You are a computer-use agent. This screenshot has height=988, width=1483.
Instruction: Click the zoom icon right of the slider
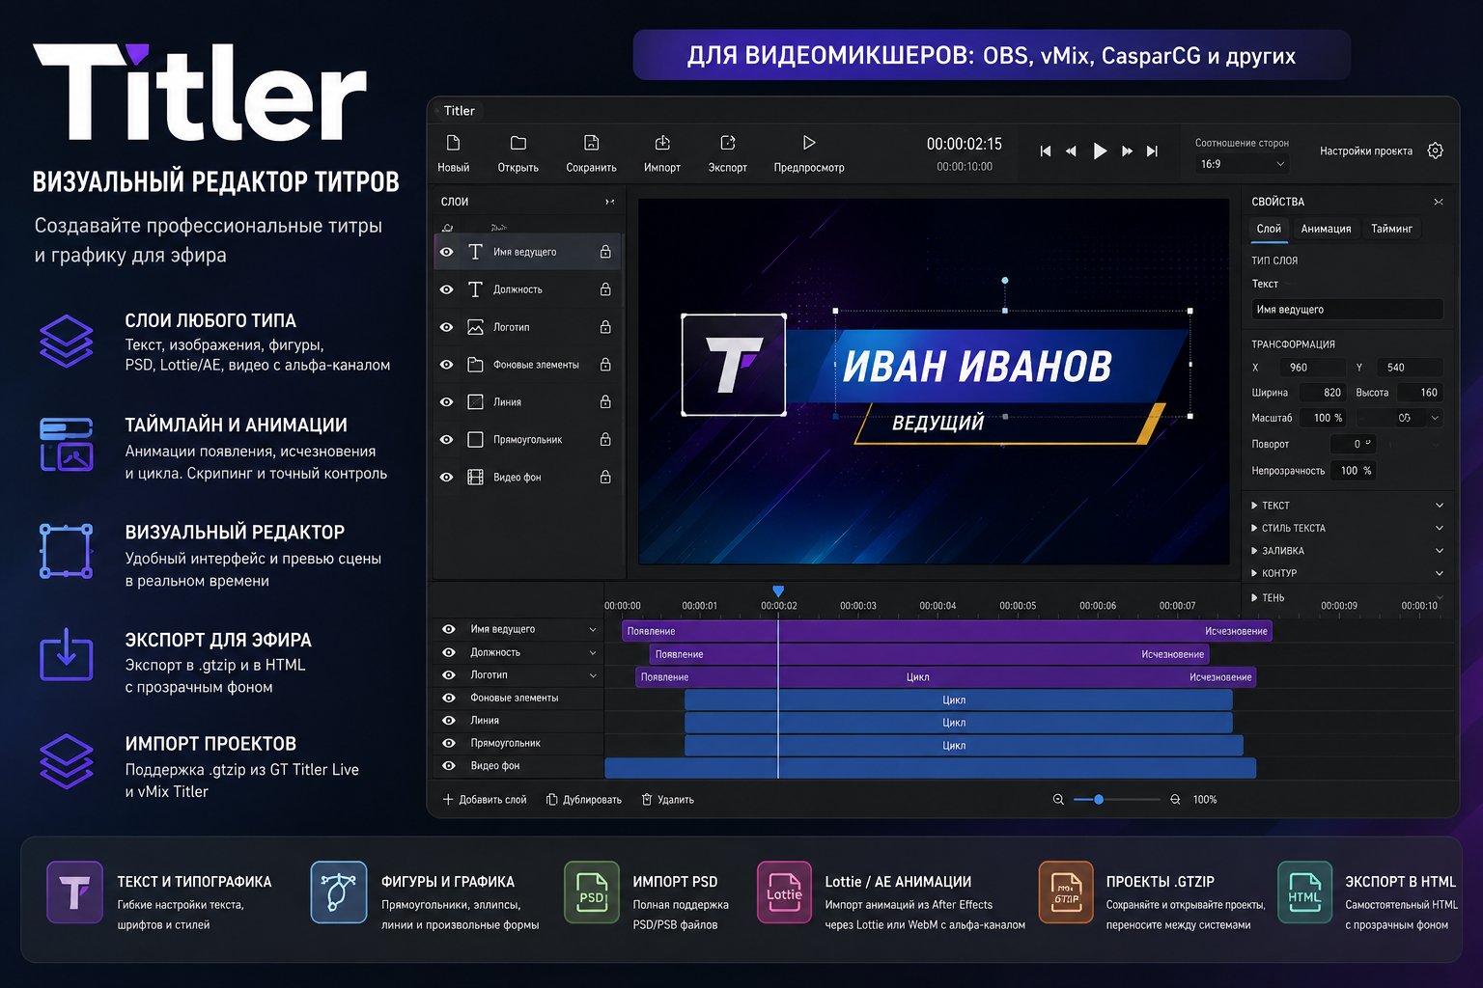(1175, 800)
